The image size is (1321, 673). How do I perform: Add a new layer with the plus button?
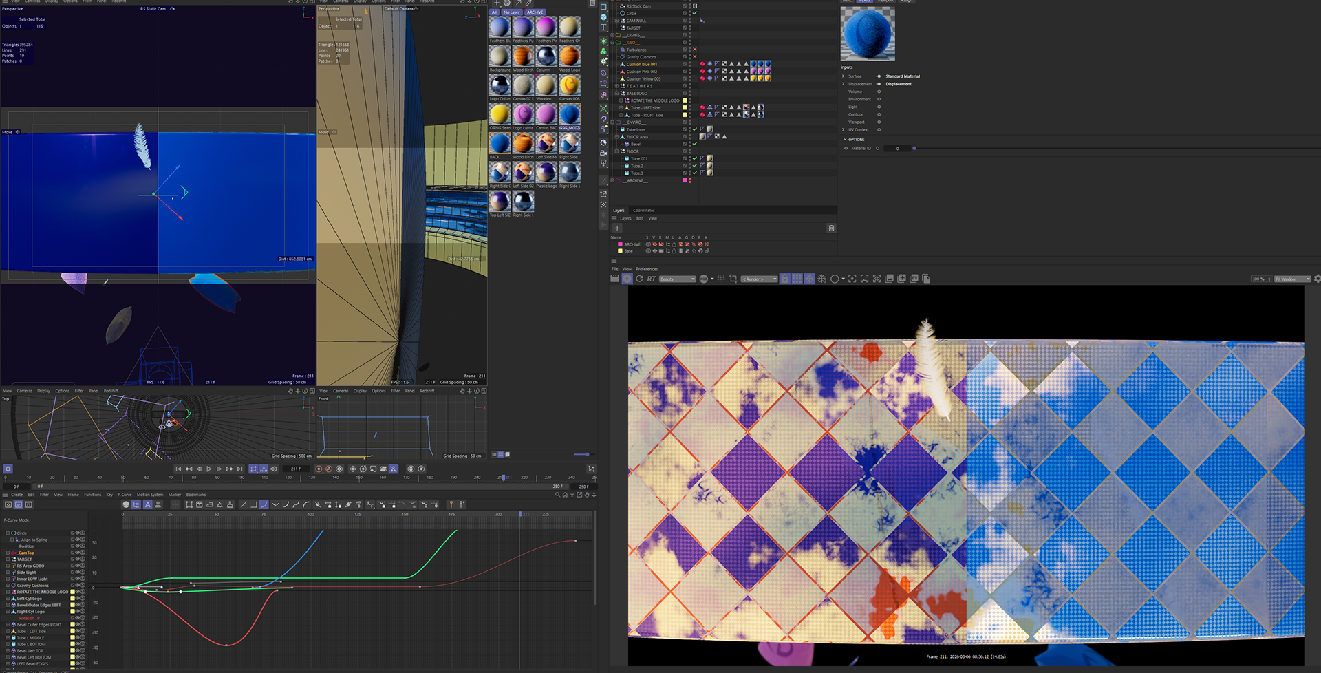[x=617, y=228]
